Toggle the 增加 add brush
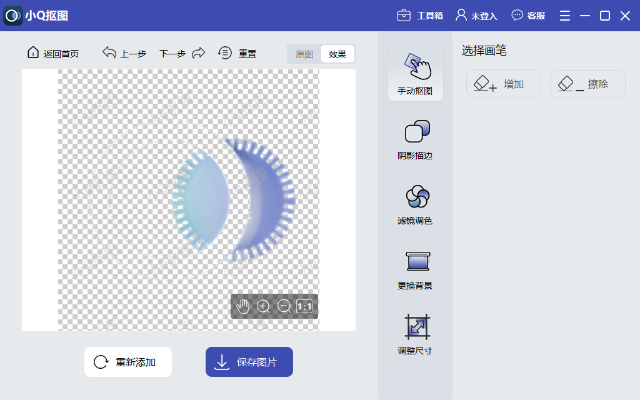The width and height of the screenshot is (640, 400). pyautogui.click(x=503, y=83)
